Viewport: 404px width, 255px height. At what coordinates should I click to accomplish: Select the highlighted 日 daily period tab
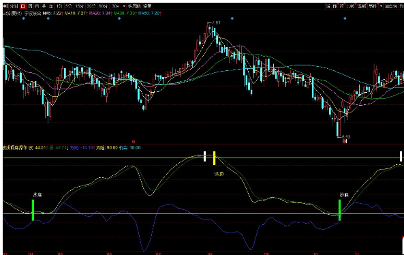[x=23, y=6]
